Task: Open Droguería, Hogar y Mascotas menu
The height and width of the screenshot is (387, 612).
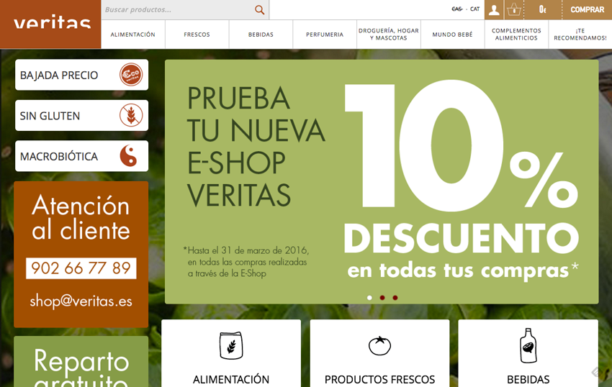Action: click(x=389, y=35)
